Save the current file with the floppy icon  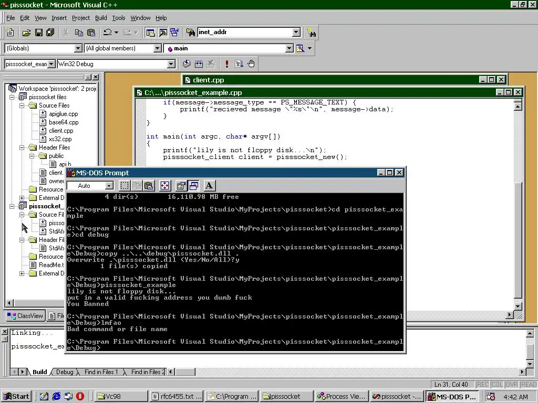(38, 32)
